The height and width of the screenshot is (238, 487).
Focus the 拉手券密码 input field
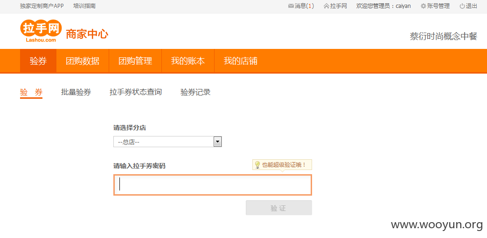click(213, 185)
